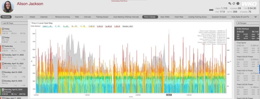Viewport: 260px width, 99px height.
Task: Toggle the level 7a 361 W legend series
Action: (109, 26)
